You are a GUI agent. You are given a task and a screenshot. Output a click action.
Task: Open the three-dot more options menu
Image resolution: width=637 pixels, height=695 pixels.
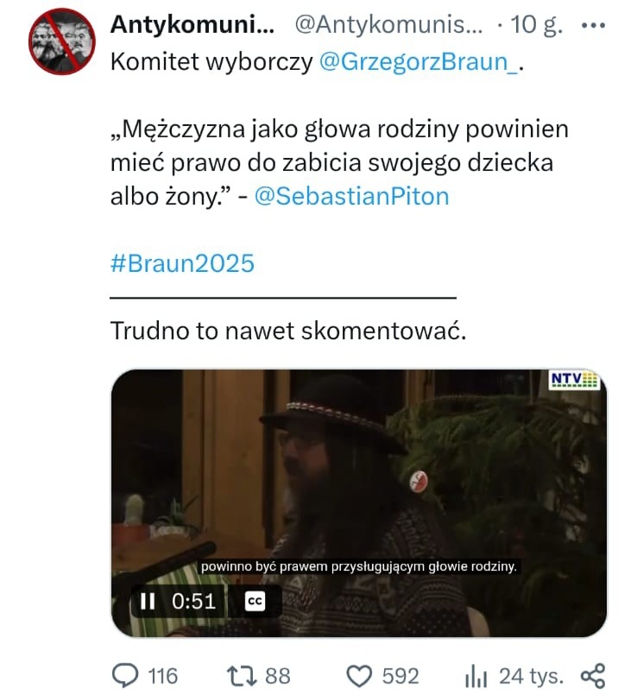tap(593, 25)
